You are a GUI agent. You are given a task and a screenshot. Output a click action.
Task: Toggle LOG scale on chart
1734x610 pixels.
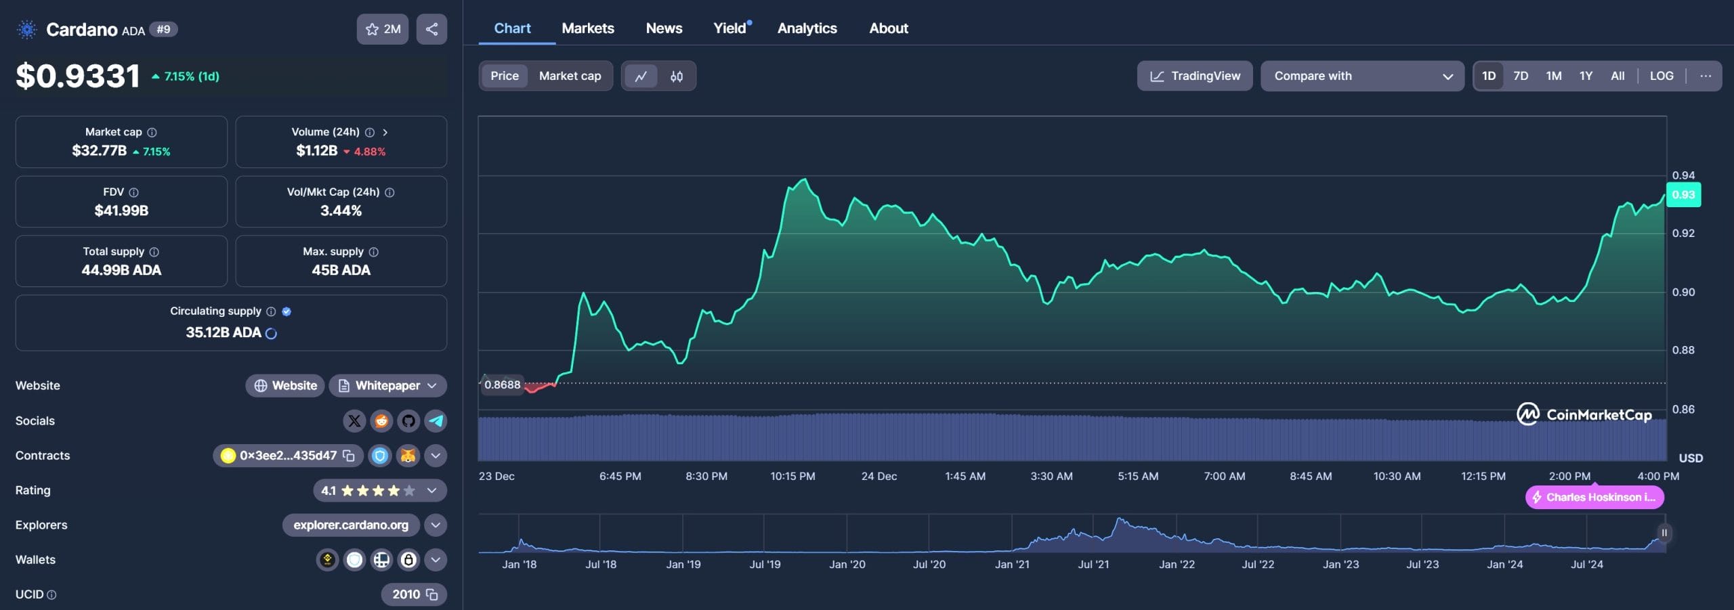click(1662, 76)
